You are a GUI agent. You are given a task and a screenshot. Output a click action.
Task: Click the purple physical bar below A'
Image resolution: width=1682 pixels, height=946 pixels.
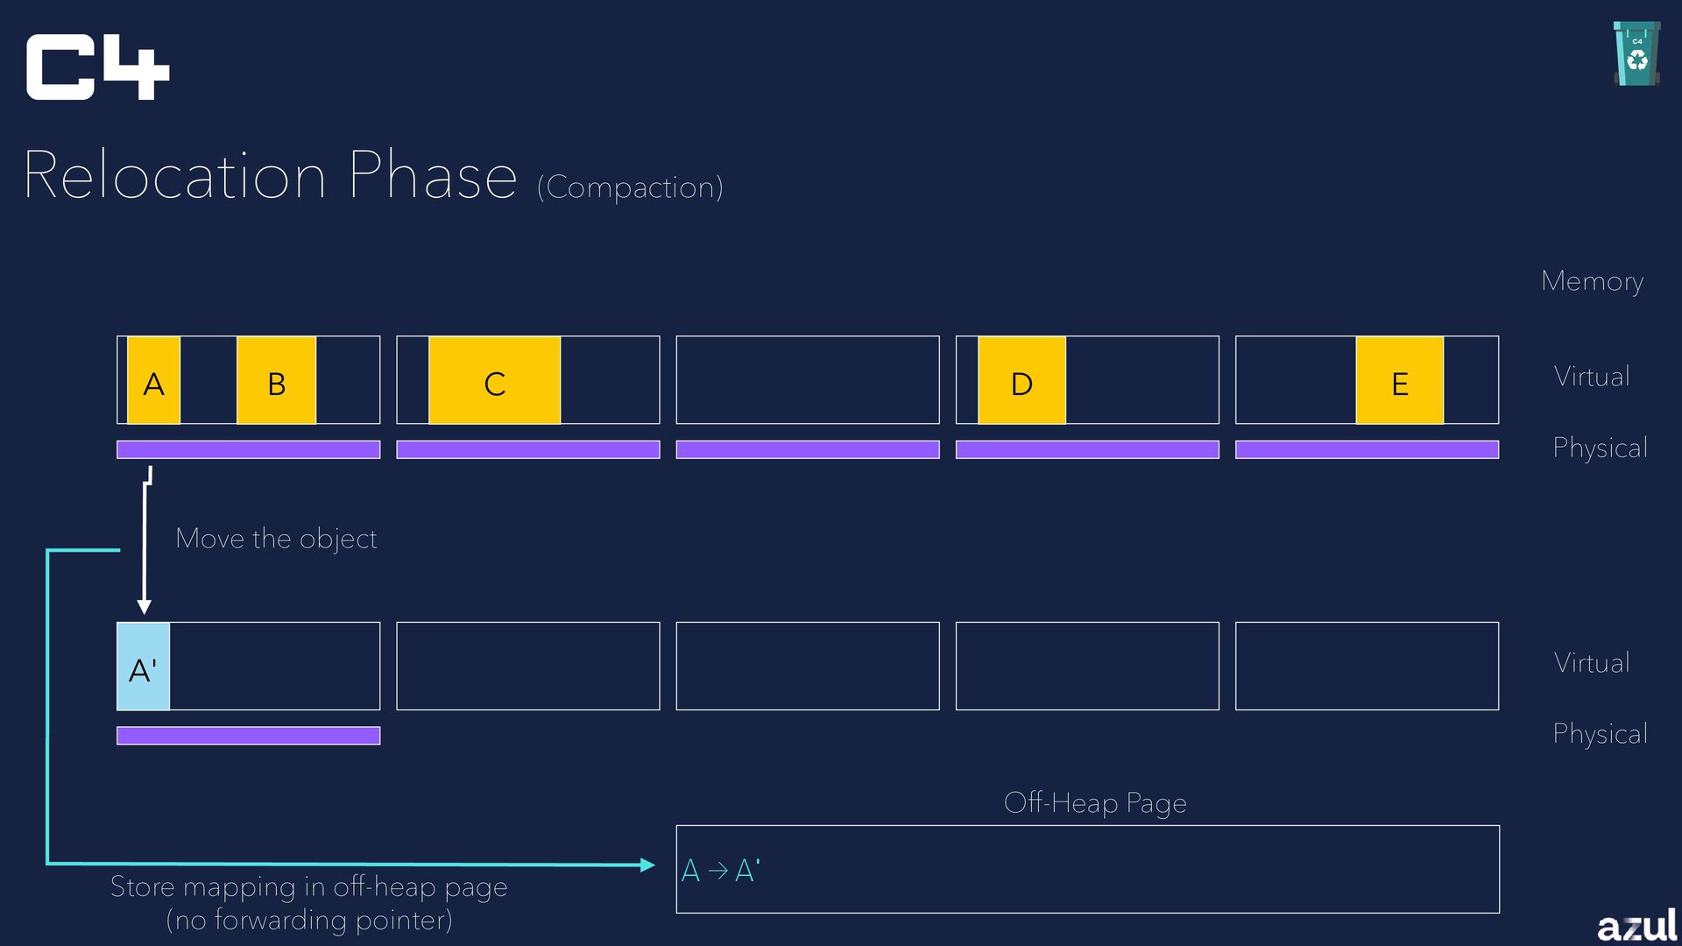coord(249,736)
